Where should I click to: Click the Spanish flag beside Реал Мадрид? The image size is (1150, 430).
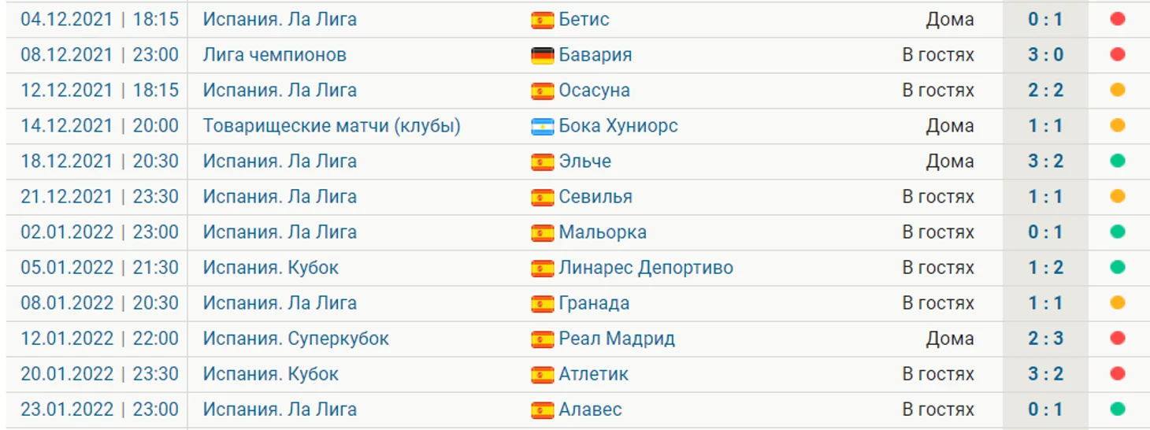(x=543, y=339)
